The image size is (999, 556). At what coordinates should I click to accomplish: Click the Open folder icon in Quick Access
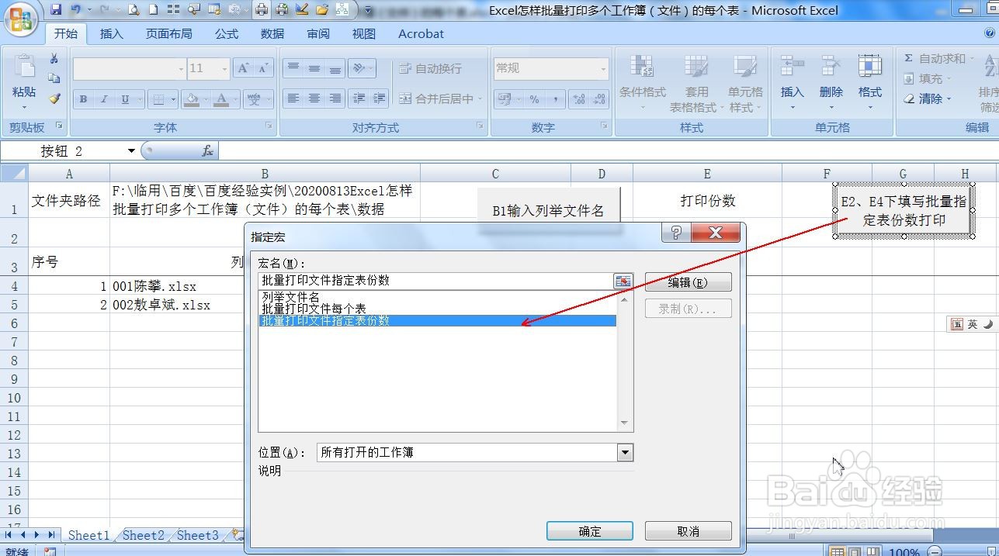pyautogui.click(x=322, y=10)
